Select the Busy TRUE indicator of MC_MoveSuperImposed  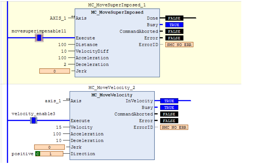(x=174, y=25)
